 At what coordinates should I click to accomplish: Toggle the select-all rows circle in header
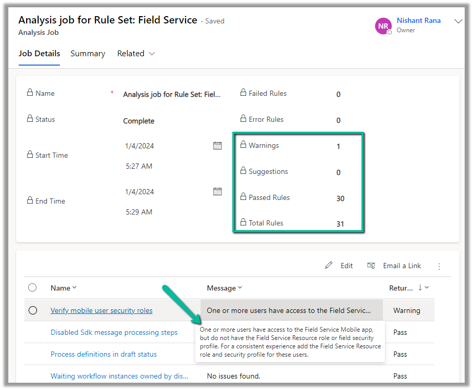(x=32, y=288)
